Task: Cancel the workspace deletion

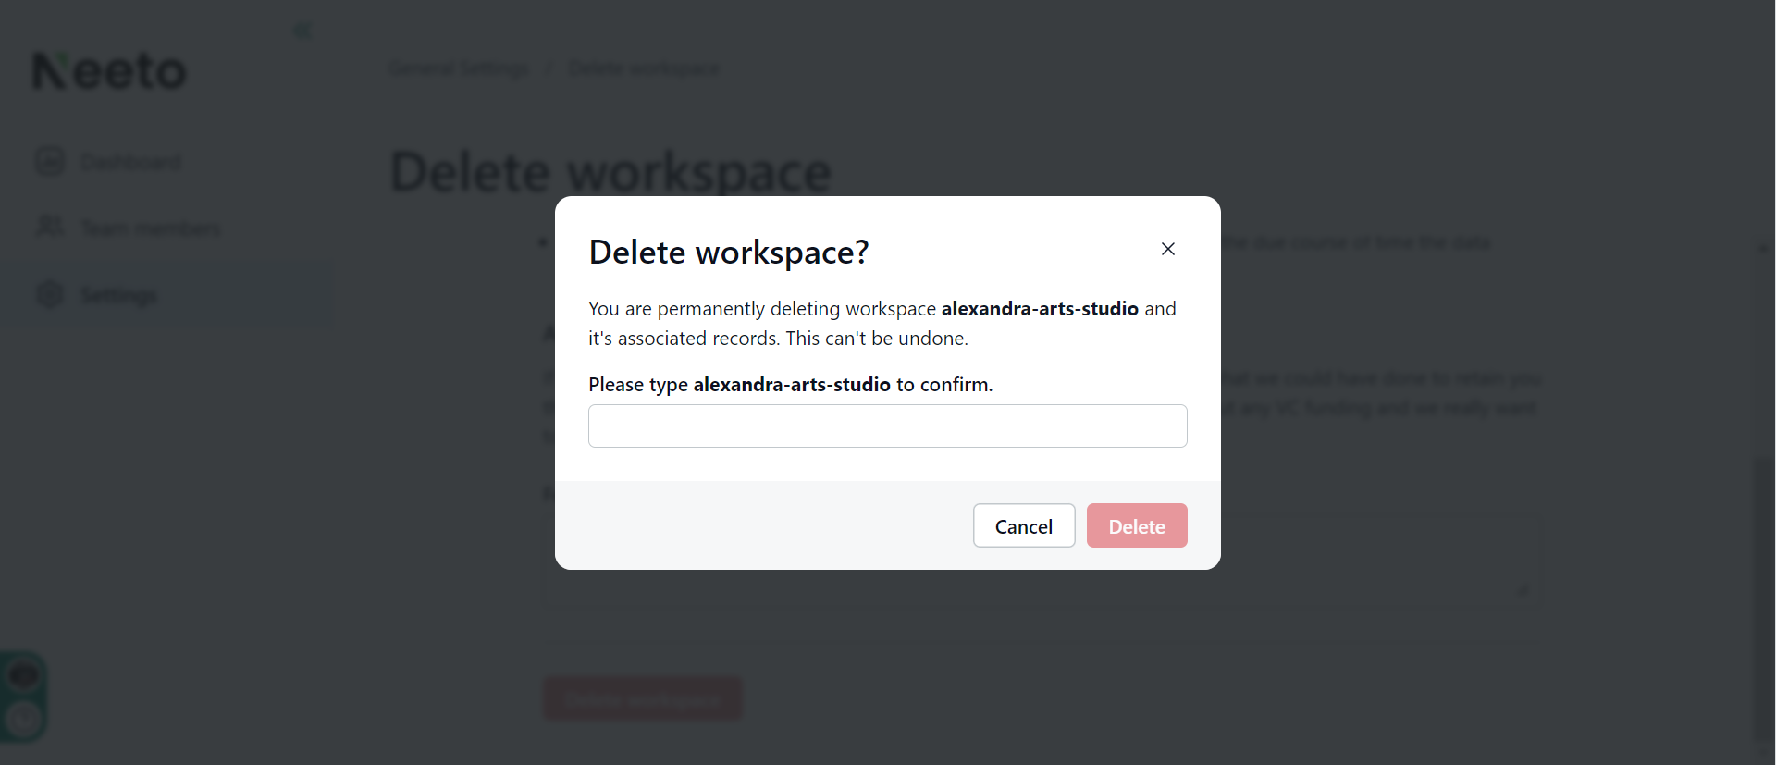Action: tap(1023, 525)
